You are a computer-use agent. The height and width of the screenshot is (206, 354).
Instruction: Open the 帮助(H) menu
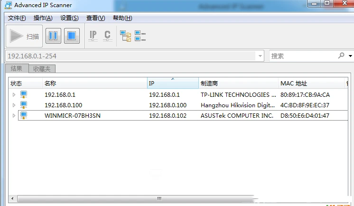122,18
